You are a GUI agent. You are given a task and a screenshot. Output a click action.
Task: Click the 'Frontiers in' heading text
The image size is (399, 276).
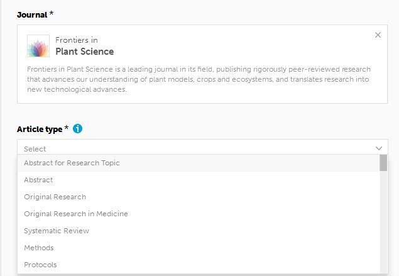click(x=76, y=40)
